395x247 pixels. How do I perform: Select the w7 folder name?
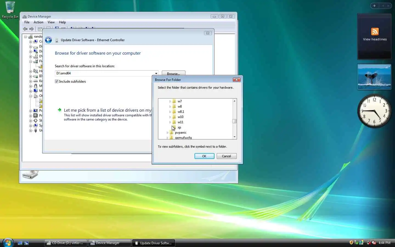180,101
